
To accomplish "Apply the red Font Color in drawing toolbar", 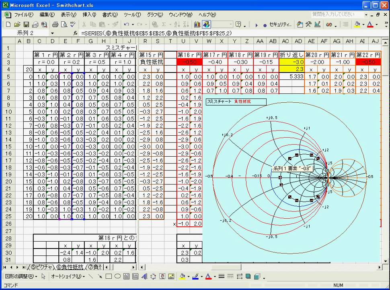I will coord(208,276).
